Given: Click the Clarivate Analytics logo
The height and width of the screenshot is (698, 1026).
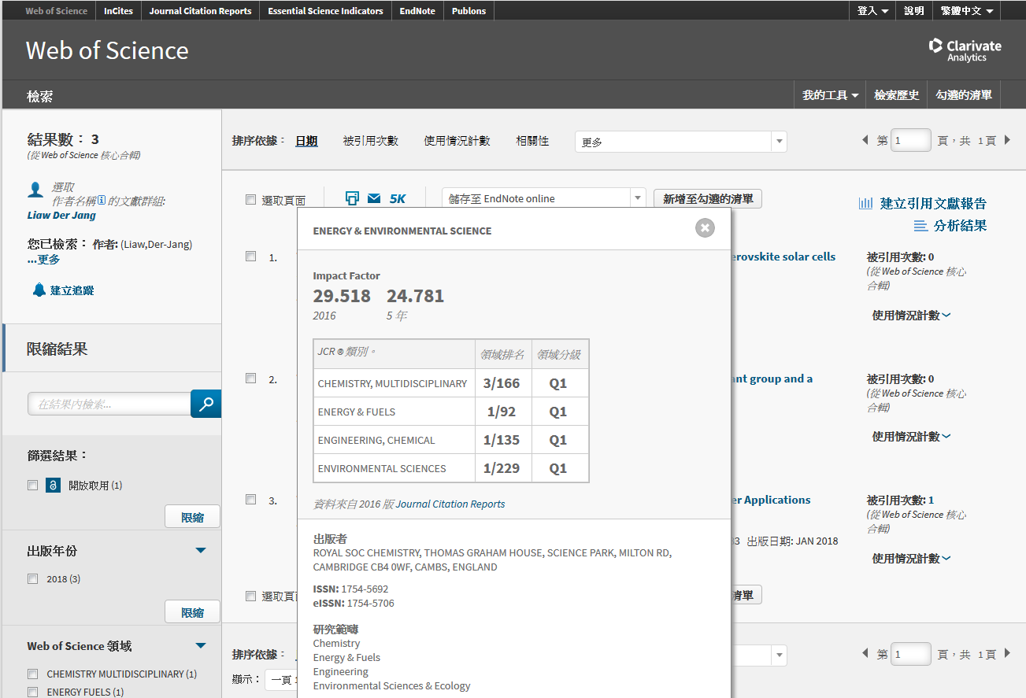Looking at the screenshot, I should coord(965,50).
